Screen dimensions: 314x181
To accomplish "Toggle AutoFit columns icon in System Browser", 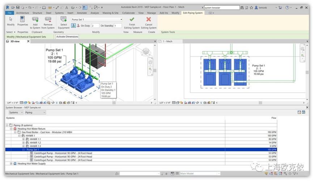I will click(x=299, y=112).
